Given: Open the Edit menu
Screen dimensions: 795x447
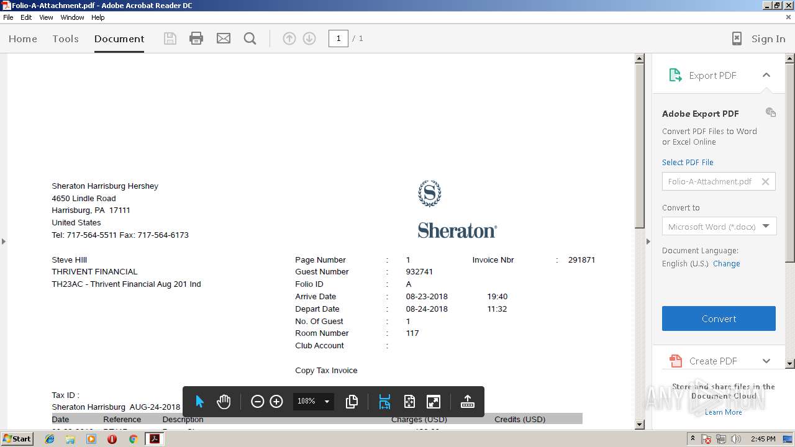Looking at the screenshot, I should [26, 17].
